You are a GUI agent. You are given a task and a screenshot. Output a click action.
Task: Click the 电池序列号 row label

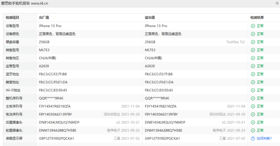(x=14, y=114)
